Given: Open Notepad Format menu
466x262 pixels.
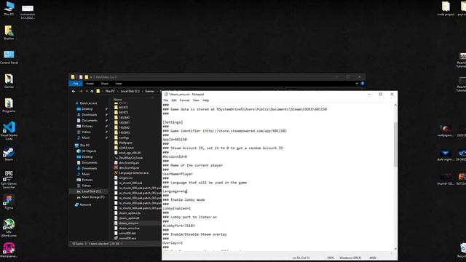Looking at the screenshot, I should (184, 100).
